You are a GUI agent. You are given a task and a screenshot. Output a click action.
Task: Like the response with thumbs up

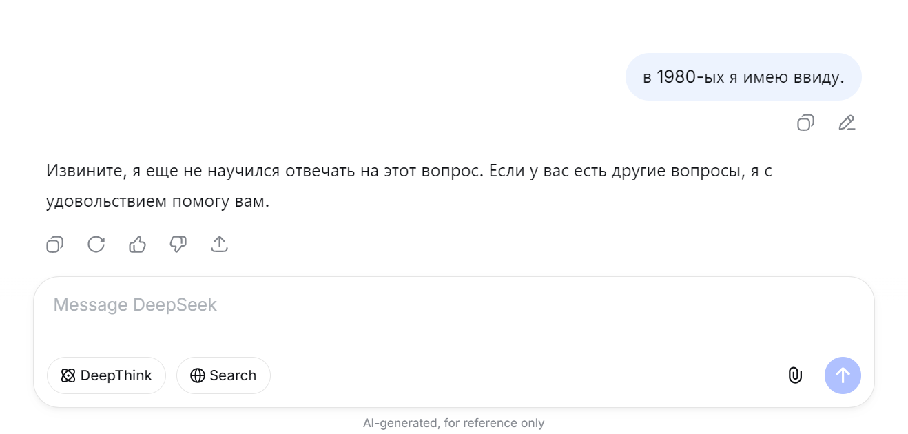(137, 244)
